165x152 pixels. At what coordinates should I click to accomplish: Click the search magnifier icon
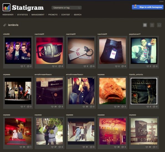pyautogui.click(x=79, y=8)
